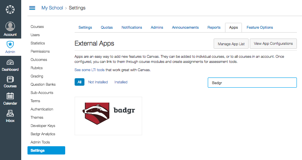Open the Courses book icon
The image size is (302, 160).
point(10,79)
